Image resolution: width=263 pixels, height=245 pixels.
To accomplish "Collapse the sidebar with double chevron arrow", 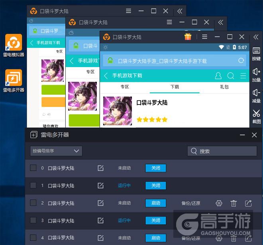I will 255,37.
